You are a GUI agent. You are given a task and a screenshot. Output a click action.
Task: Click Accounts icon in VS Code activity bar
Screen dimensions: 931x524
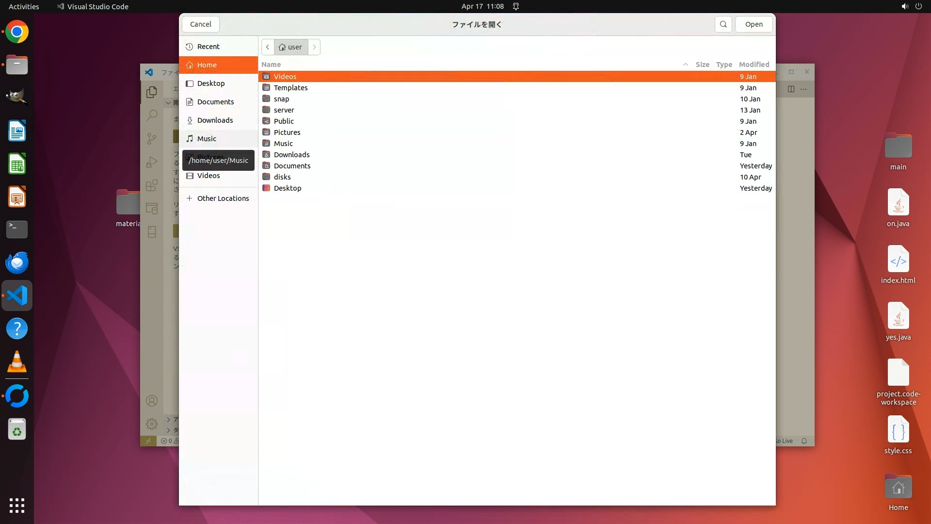(152, 401)
